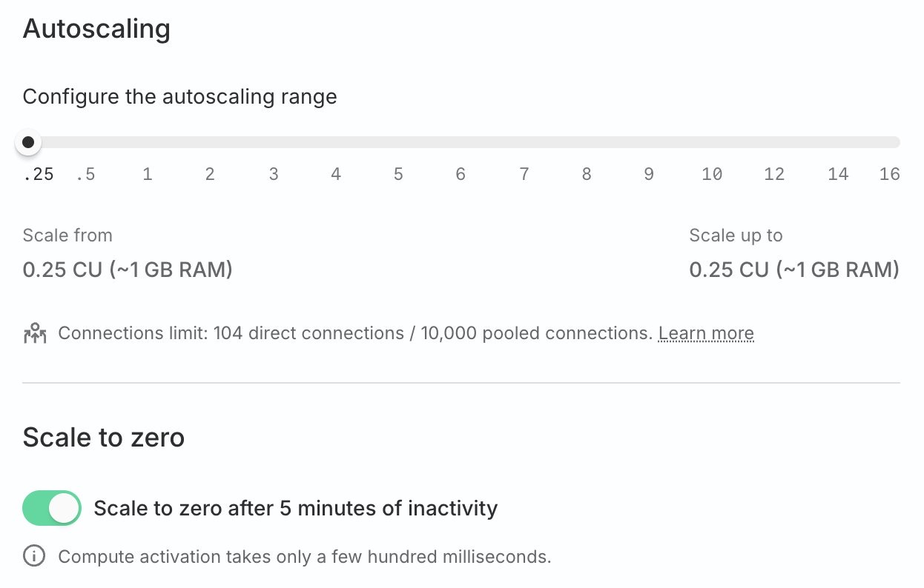Set autoscaling slider to 9 CU
Image resolution: width=924 pixels, height=588 pixels.
(x=649, y=142)
